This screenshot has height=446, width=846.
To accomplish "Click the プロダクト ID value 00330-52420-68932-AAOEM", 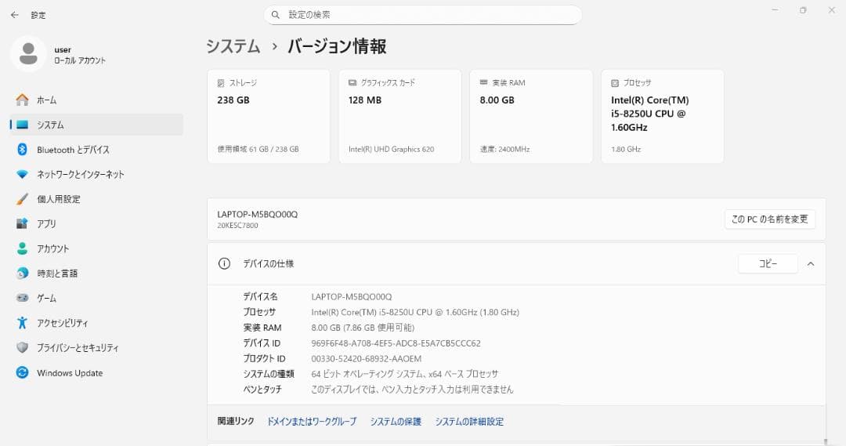I will click(x=367, y=358).
